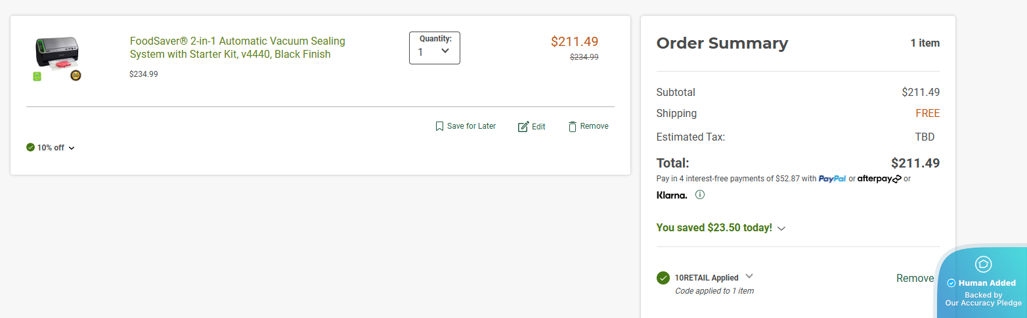
Task: Open the Quantity dropdown
Action: point(435,48)
